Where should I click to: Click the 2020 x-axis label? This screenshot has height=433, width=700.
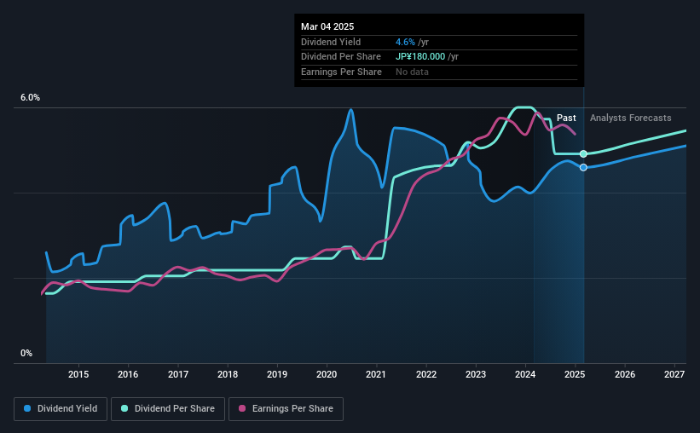point(327,374)
